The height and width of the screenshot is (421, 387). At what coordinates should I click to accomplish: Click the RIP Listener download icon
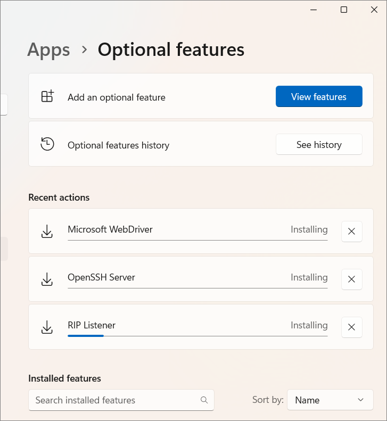(x=47, y=327)
